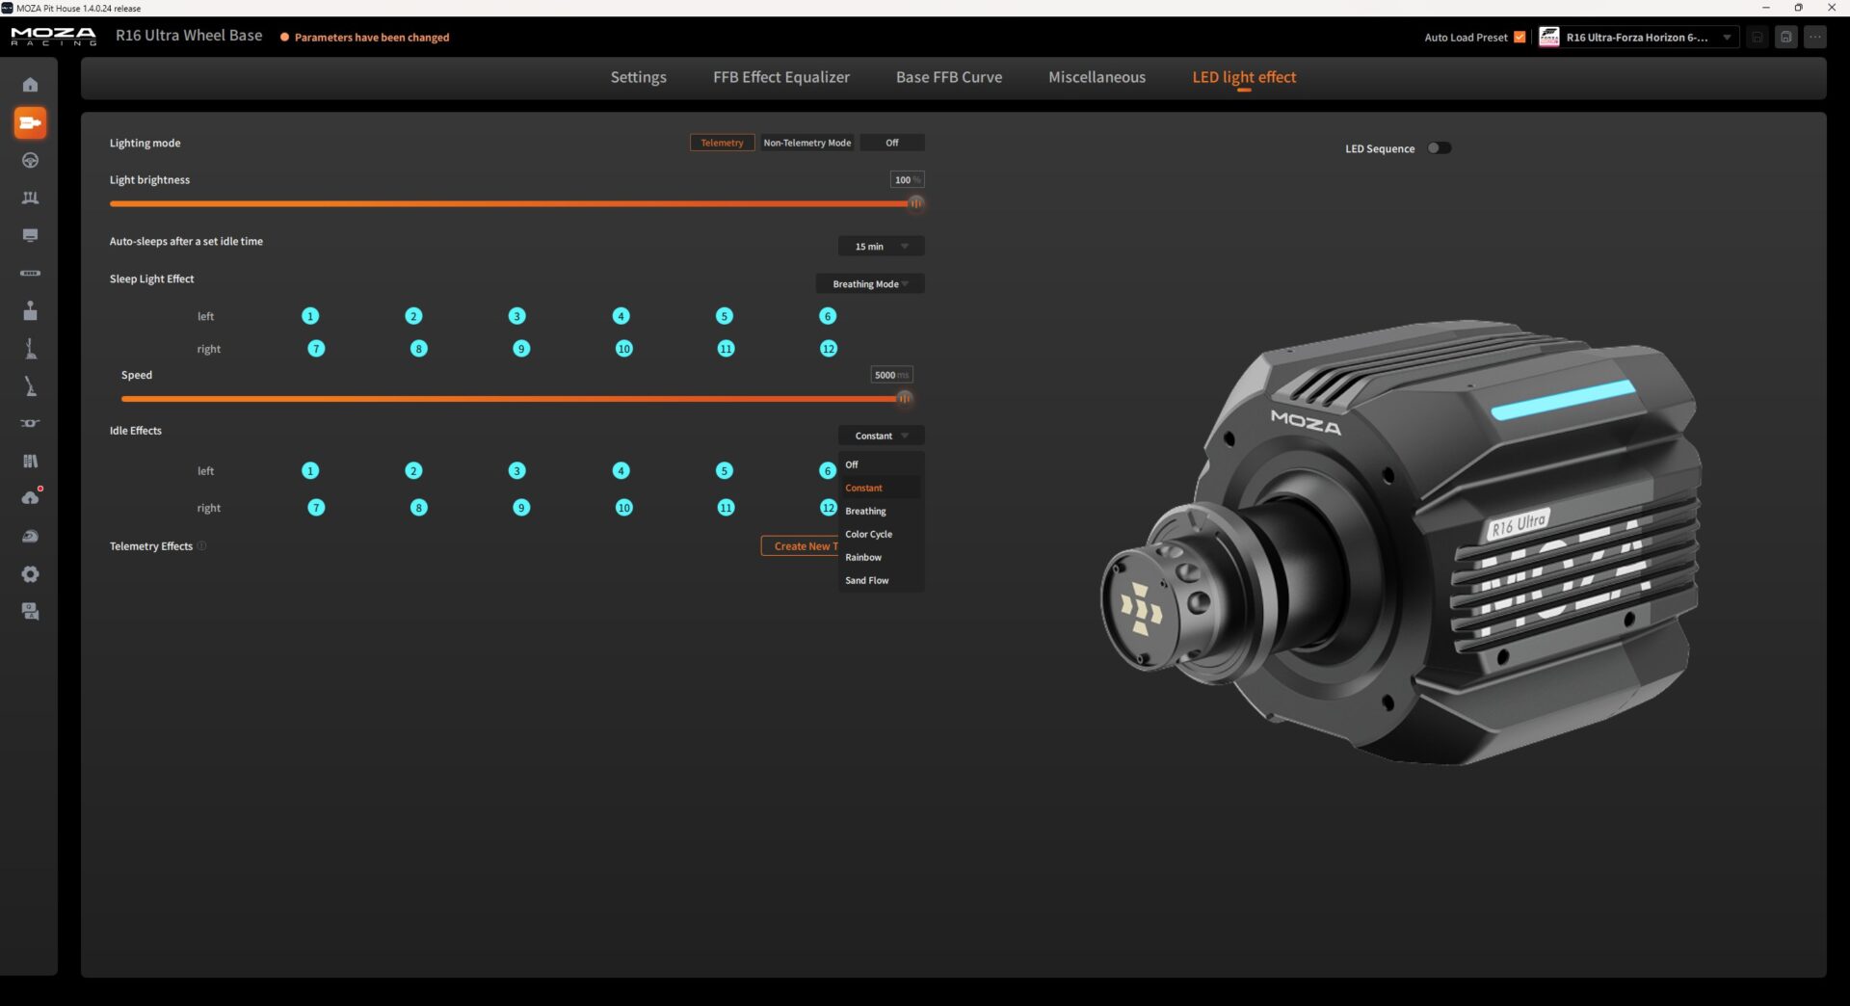
Task: Choose Color Cycle in idle effects list
Action: [x=881, y=534]
